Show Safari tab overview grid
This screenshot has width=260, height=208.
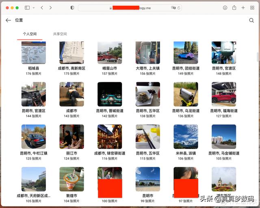tap(252, 8)
